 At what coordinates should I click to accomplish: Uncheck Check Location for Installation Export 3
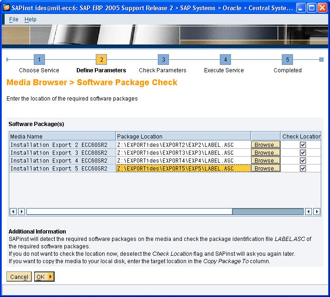coord(303,152)
